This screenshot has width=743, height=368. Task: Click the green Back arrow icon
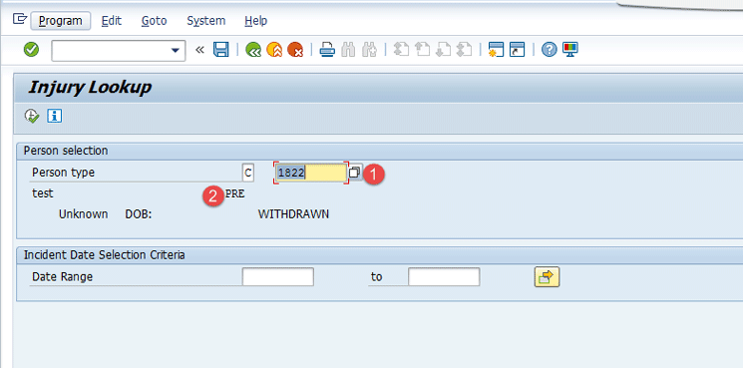point(253,50)
